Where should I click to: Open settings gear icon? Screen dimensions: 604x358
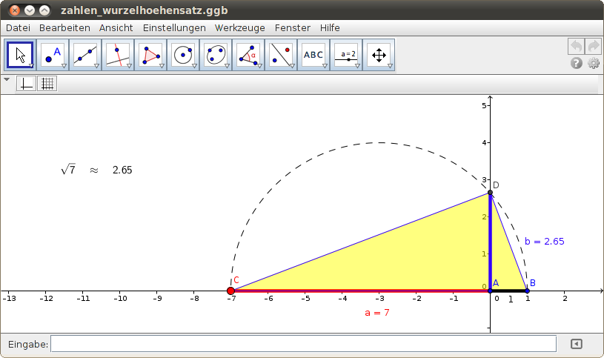click(x=594, y=63)
